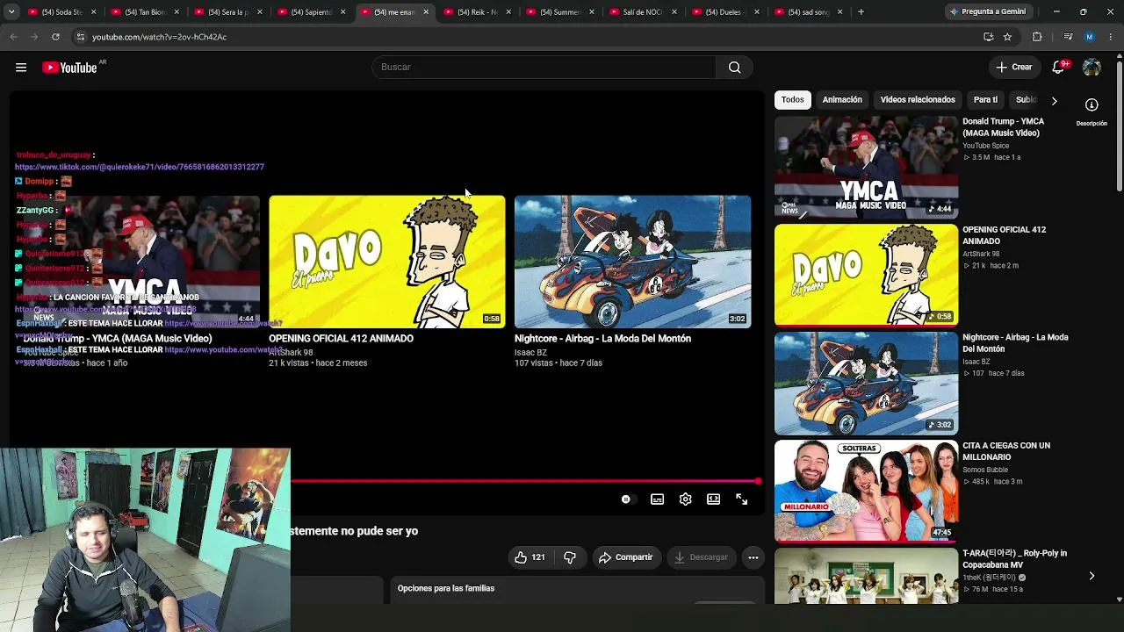Click sidebar title 'T-ARA Roly-Poly in Copacabana MV'
The image size is (1124, 632).
click(1014, 559)
